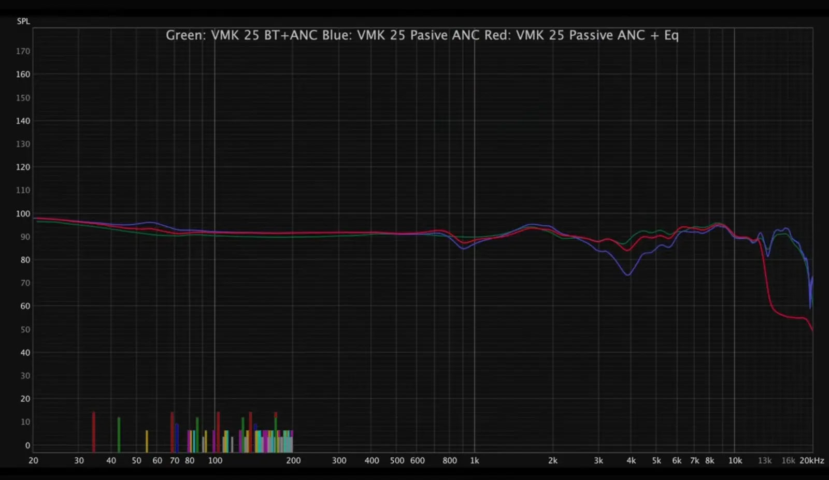Click the 7k label on the frequency axis
Viewport: 829px width, 480px height.
[694, 460]
